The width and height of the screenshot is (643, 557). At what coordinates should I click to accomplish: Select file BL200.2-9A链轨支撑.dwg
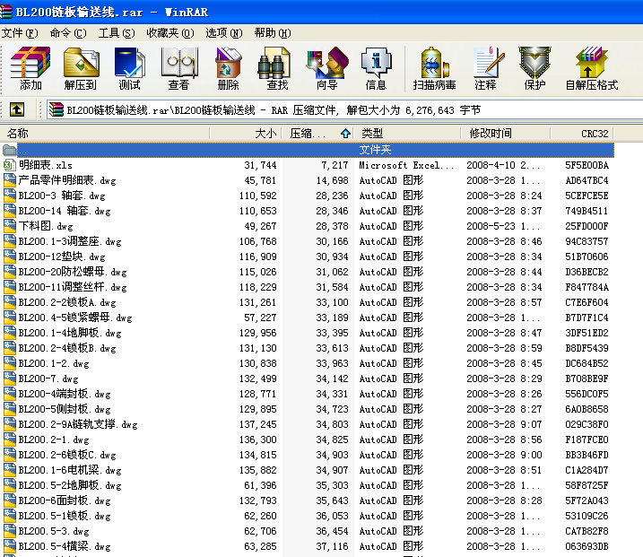click(x=78, y=424)
